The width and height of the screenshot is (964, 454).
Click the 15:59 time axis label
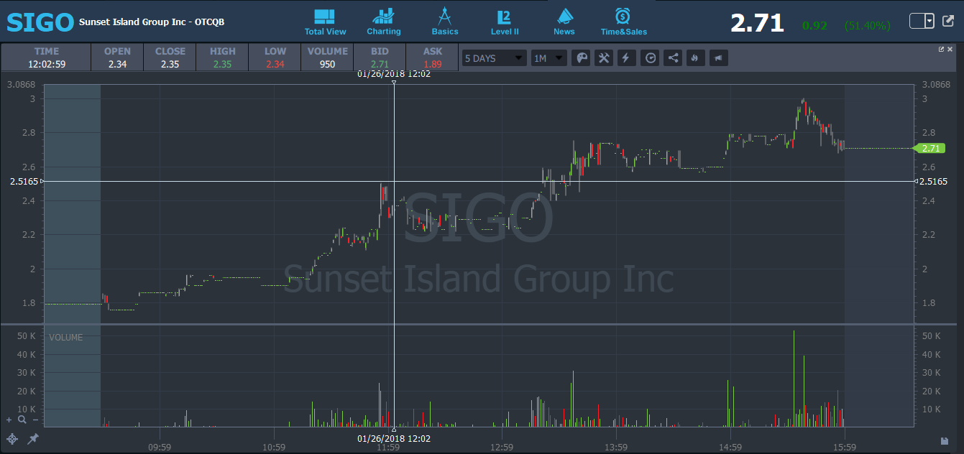[x=845, y=447]
